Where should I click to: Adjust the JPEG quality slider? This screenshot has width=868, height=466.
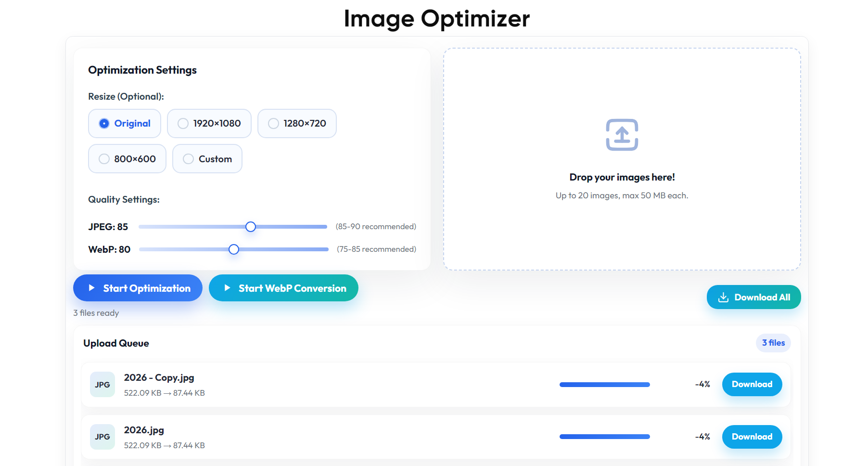pyautogui.click(x=250, y=226)
